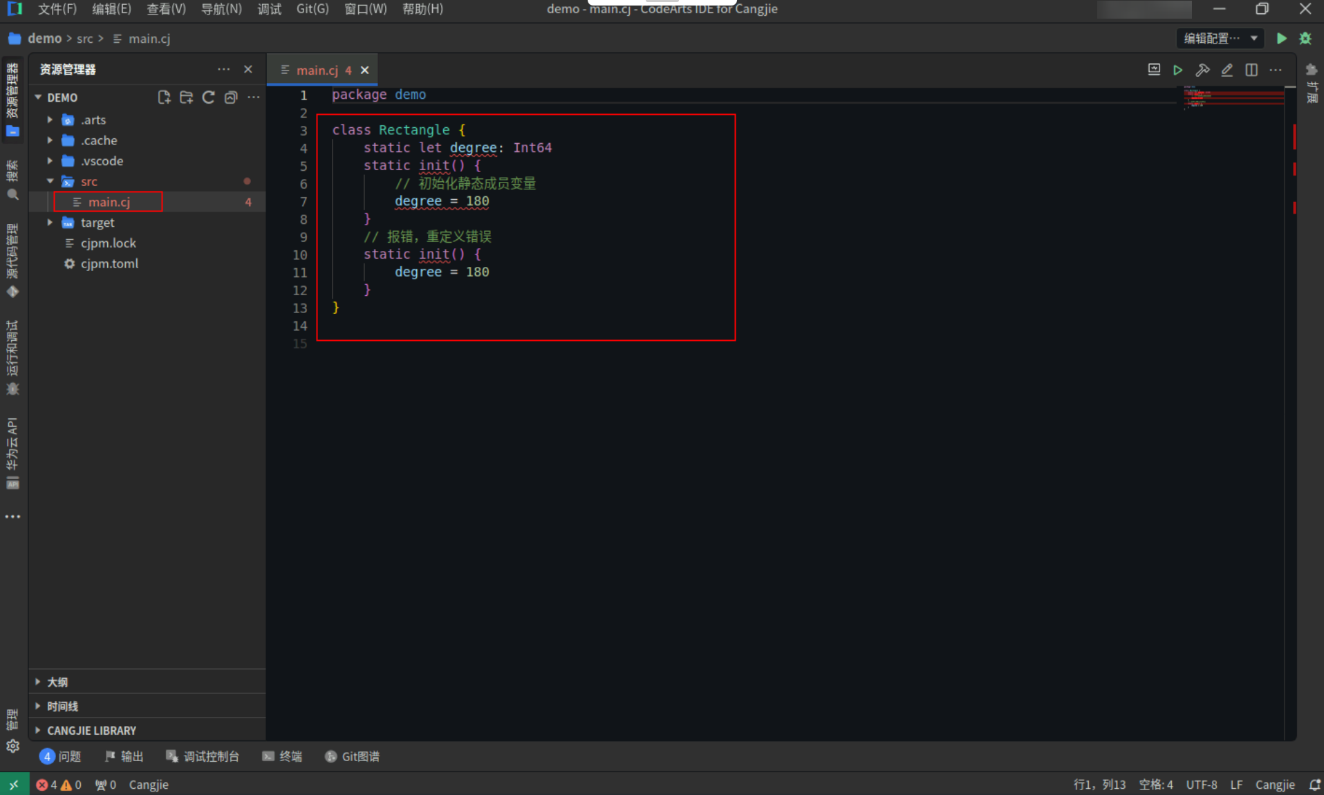Open the Huawei Cloud API view in the activity bar

tap(12, 453)
